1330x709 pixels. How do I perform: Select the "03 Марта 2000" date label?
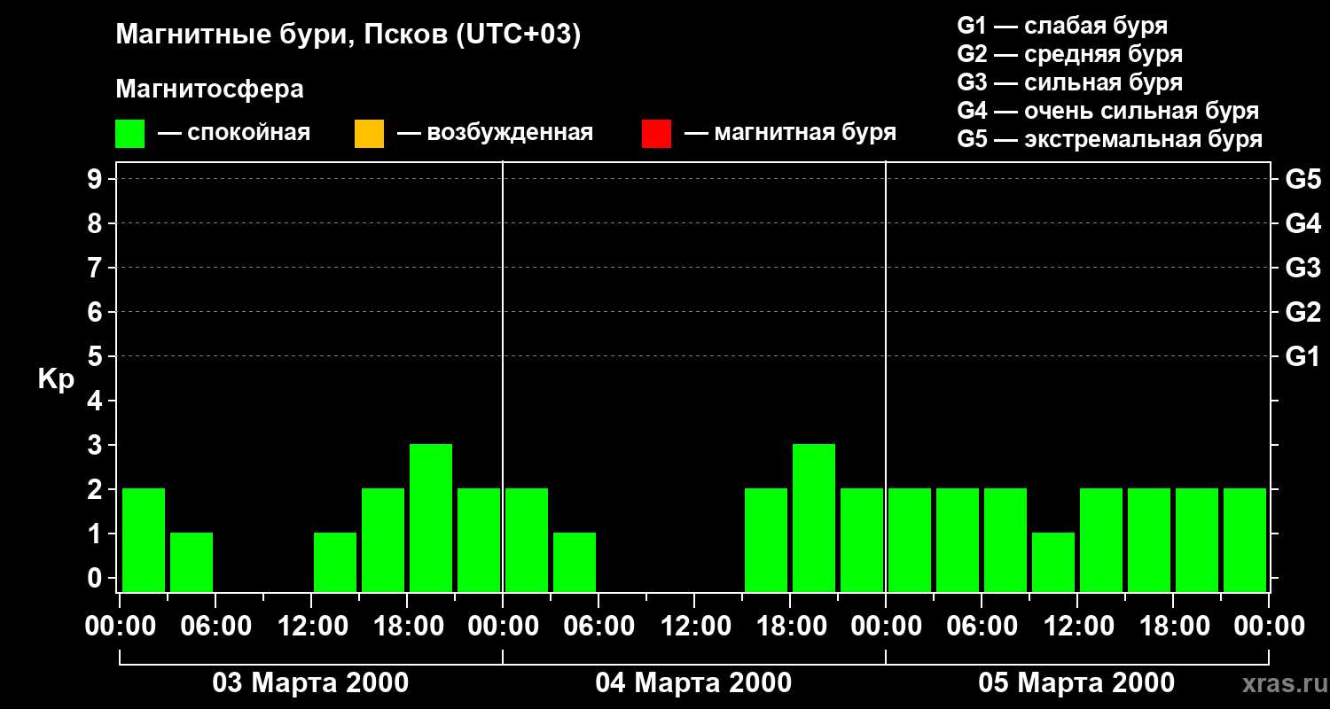click(310, 683)
